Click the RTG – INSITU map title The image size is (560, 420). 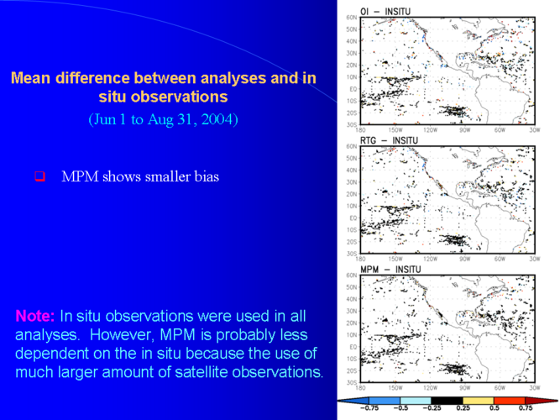click(389, 140)
